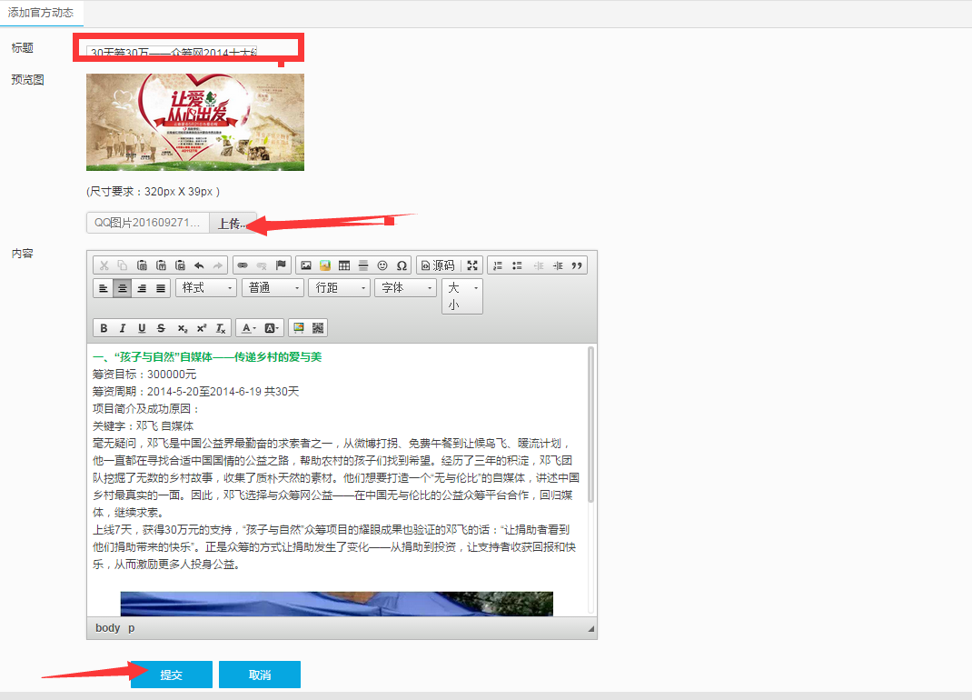
Task: Click the anchor flag icon
Action: [281, 265]
